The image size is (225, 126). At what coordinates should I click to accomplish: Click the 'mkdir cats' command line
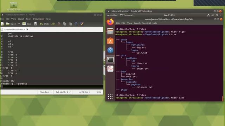tap(150, 98)
